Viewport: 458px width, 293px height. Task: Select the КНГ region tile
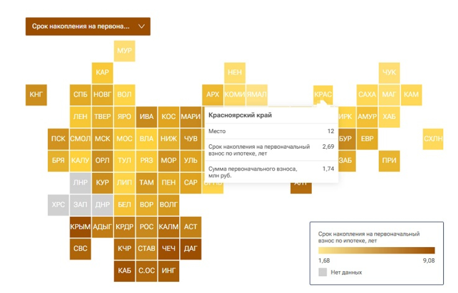[x=36, y=95]
